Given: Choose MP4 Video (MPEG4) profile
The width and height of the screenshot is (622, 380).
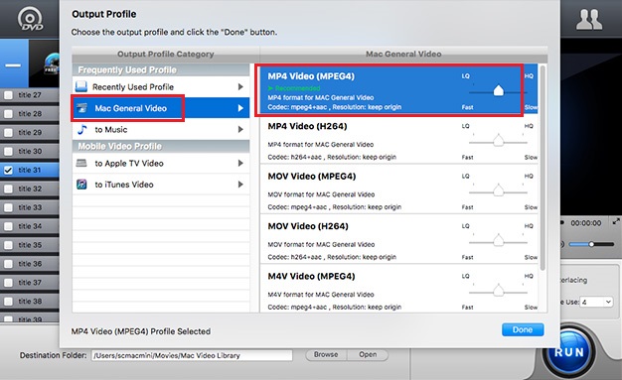Looking at the screenshot, I should point(398,89).
